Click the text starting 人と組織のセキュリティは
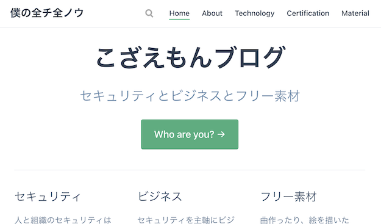 (x=63, y=220)
